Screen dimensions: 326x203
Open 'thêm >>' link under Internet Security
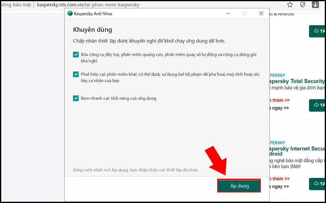click(280, 179)
